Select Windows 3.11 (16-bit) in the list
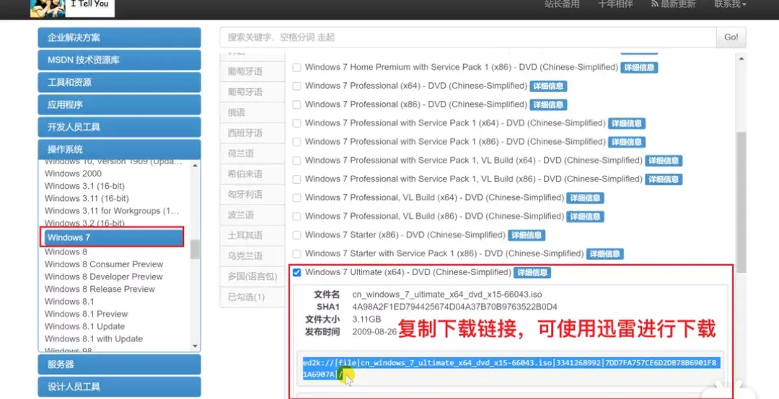The width and height of the screenshot is (779, 399). [x=87, y=199]
